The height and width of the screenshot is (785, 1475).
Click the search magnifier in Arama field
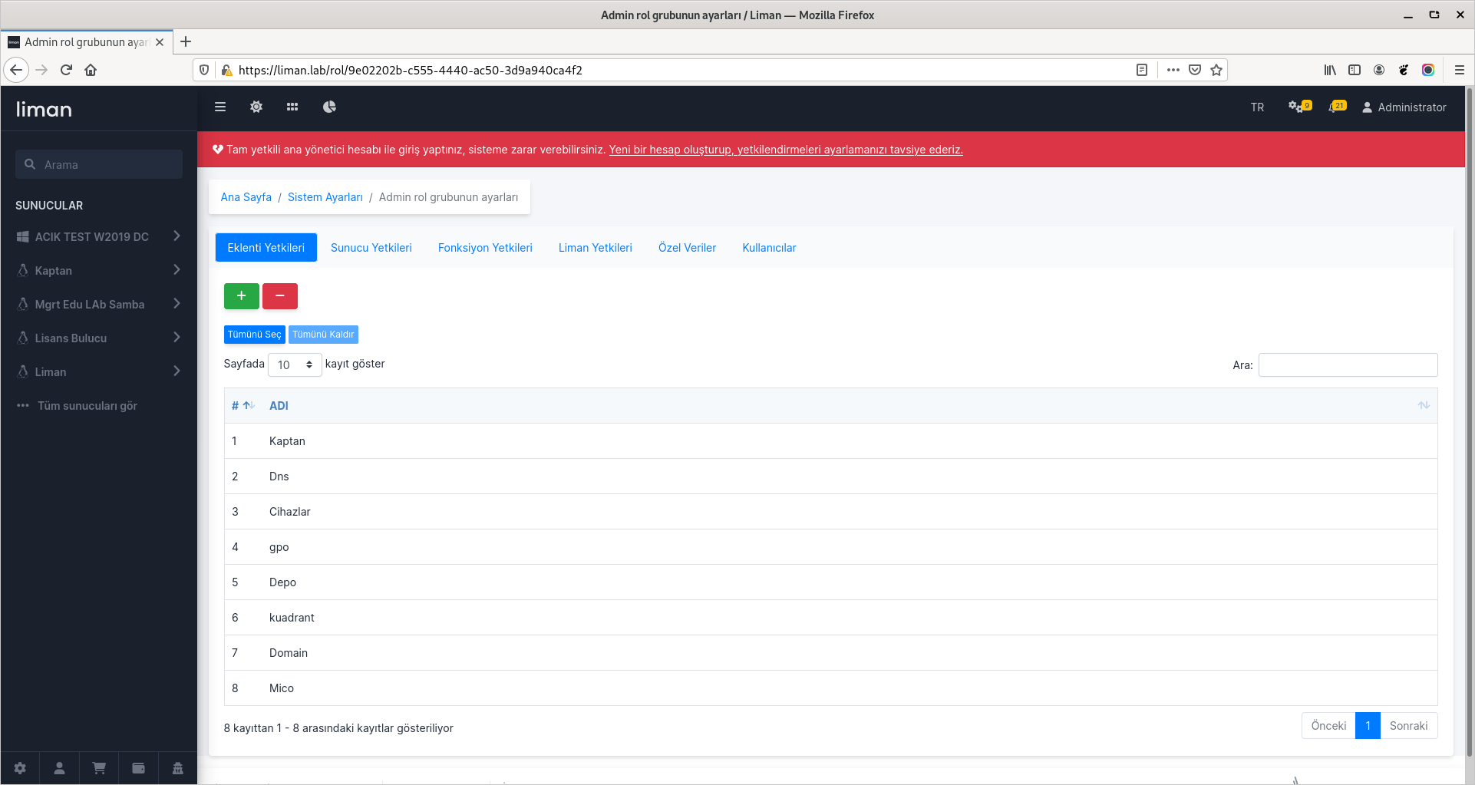click(30, 163)
